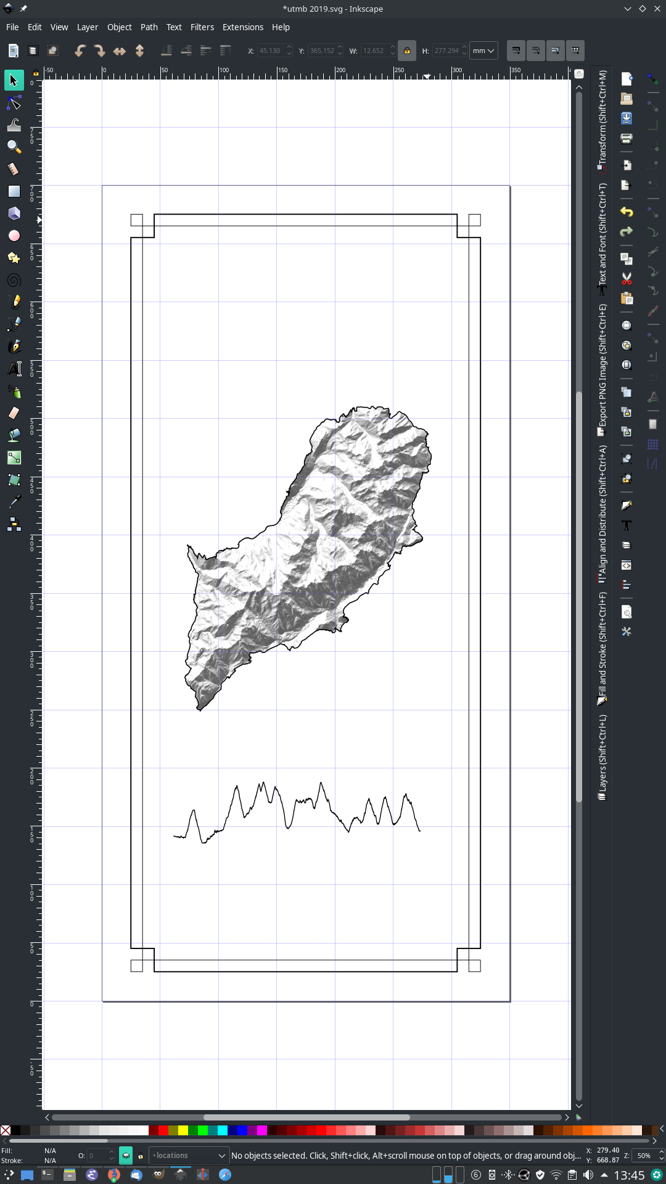
Task: Select the Selector arrow tool
Action: pos(14,80)
